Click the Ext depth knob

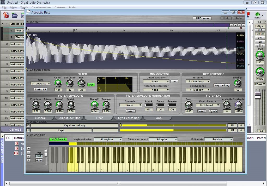(x=238, y=105)
